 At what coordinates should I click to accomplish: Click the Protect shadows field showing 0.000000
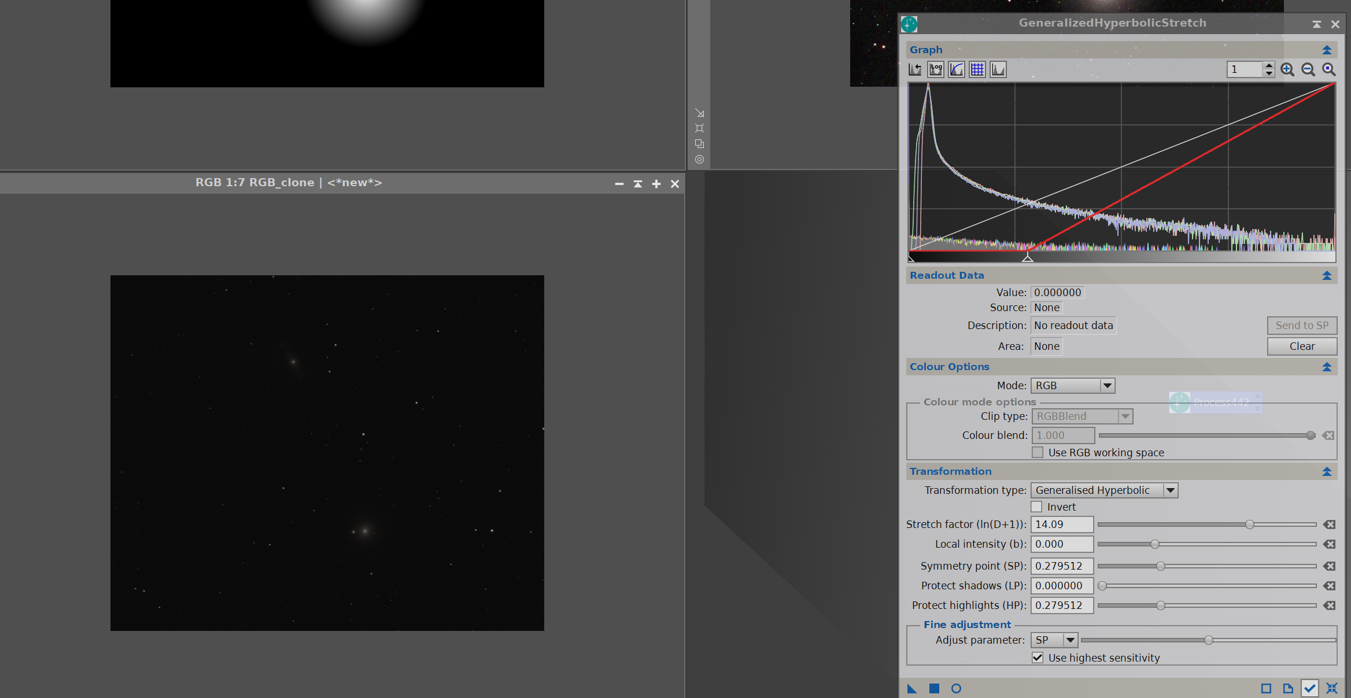[x=1062, y=586]
